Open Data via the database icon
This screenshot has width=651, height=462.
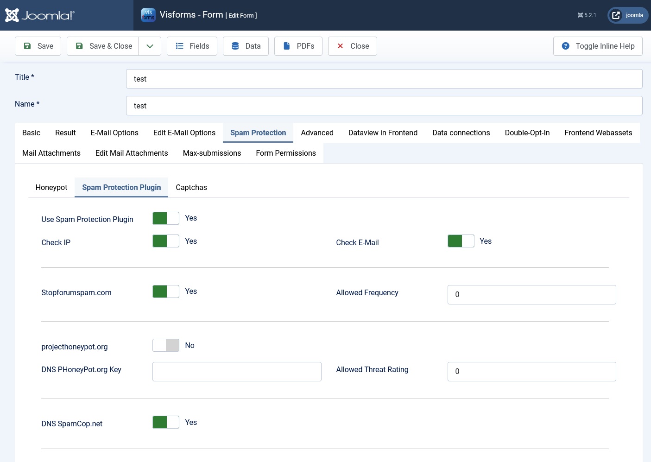pyautogui.click(x=235, y=46)
